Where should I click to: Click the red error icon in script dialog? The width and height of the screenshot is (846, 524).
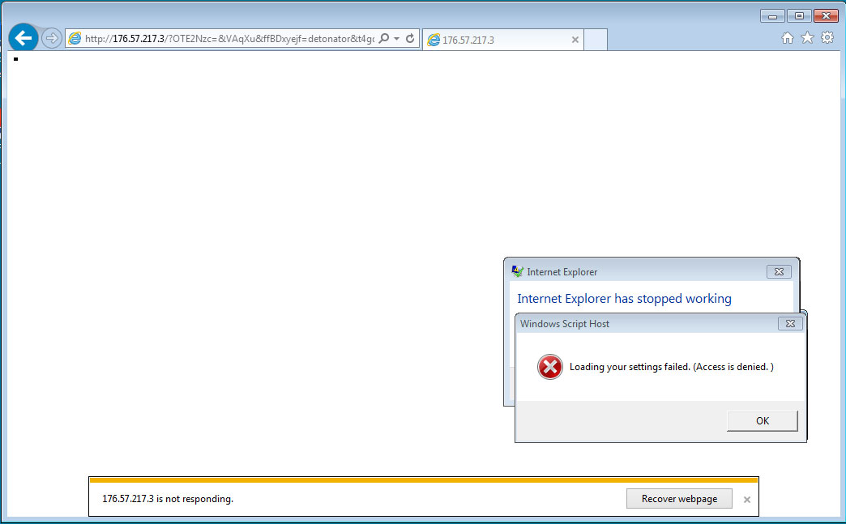[549, 367]
